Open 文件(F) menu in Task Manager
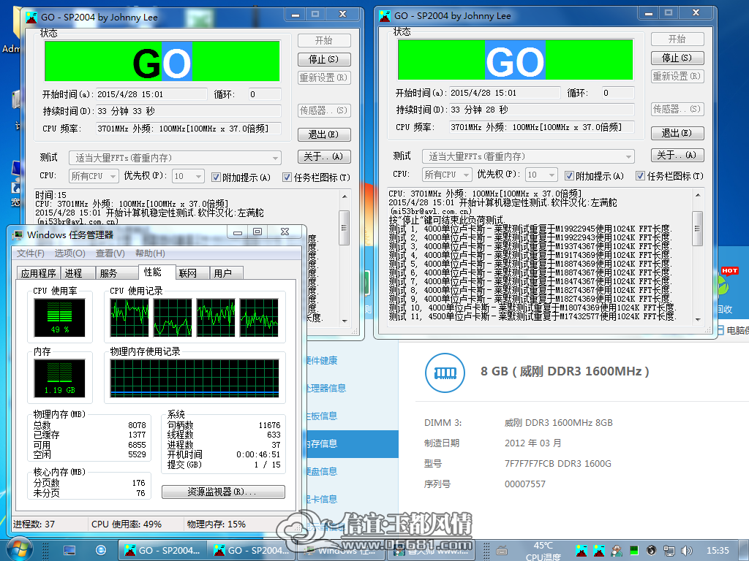Viewport: 749px width, 561px height. (x=31, y=253)
